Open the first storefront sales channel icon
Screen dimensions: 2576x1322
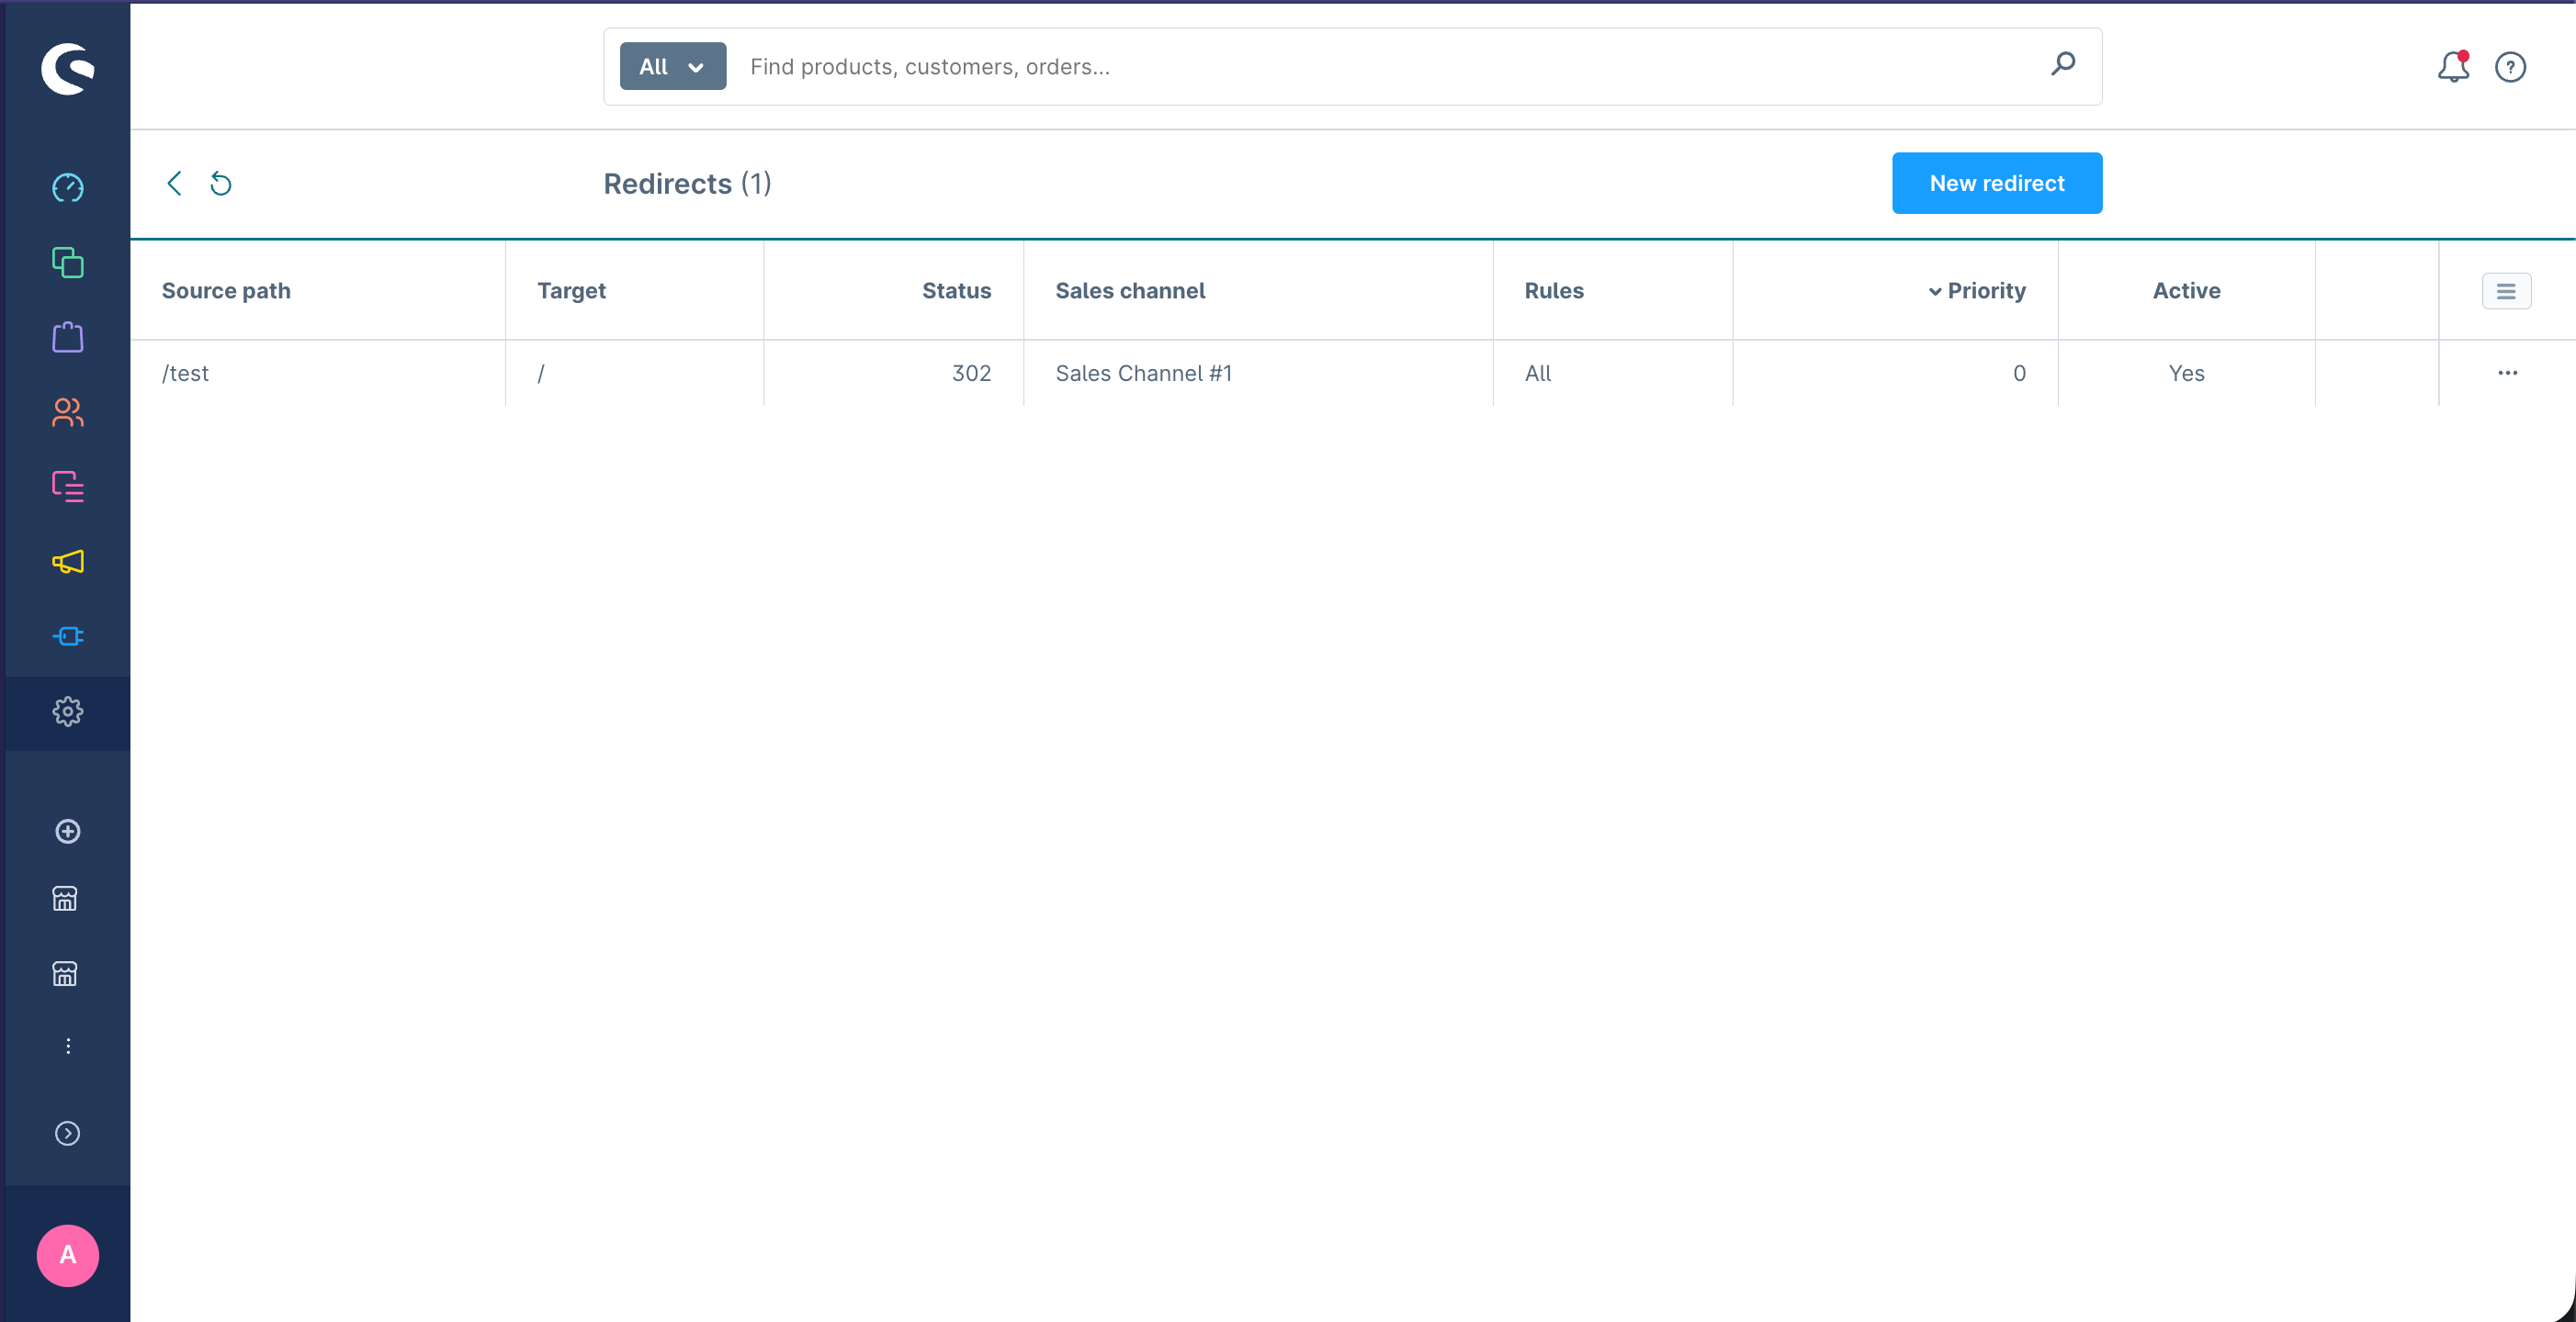[x=65, y=899]
